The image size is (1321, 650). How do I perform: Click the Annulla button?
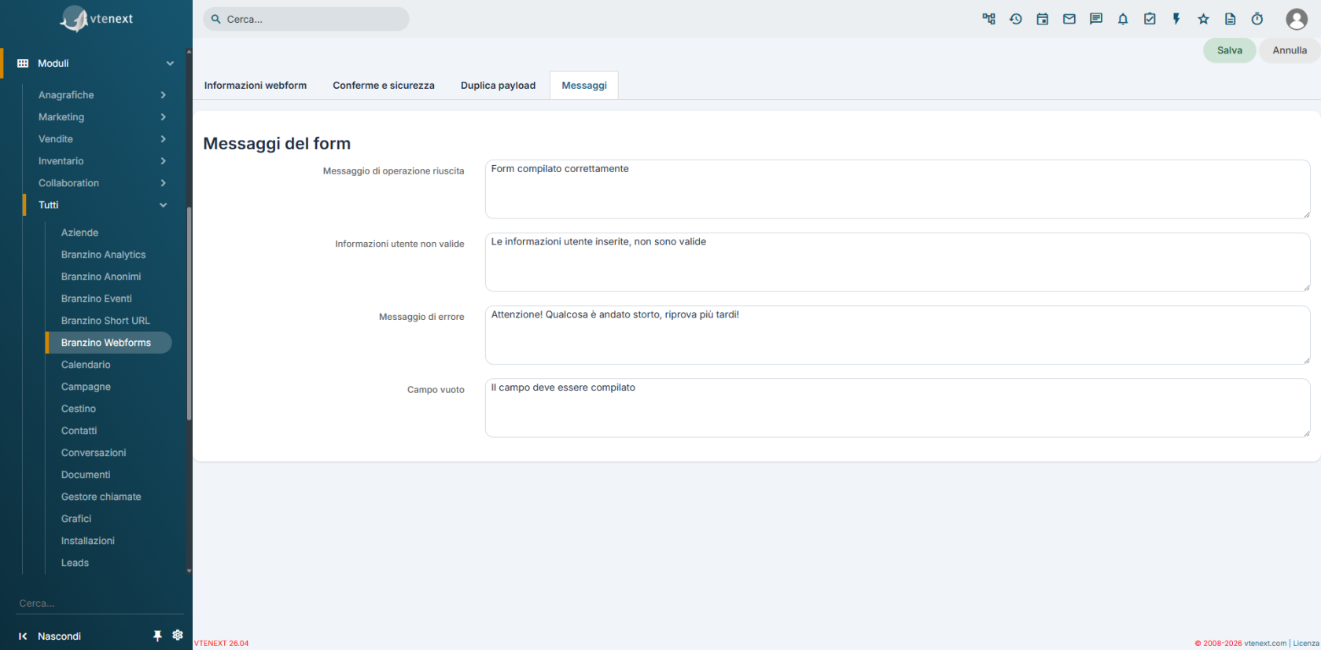click(1290, 50)
